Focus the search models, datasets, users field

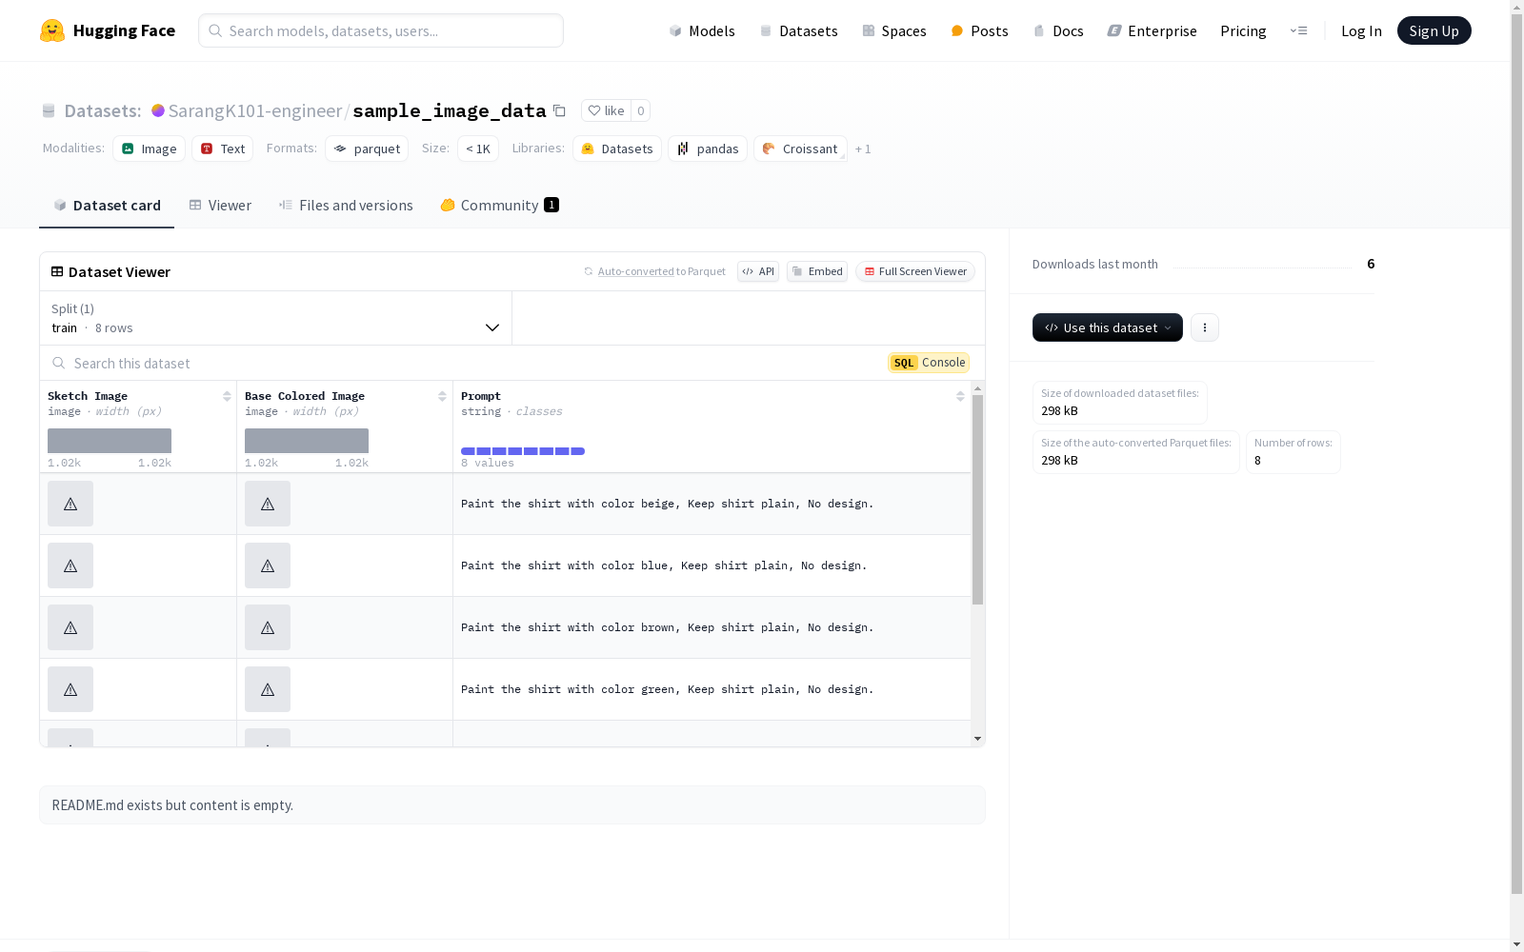pyautogui.click(x=381, y=30)
